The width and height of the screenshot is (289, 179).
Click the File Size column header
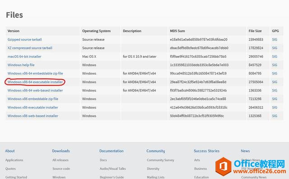click(x=255, y=31)
